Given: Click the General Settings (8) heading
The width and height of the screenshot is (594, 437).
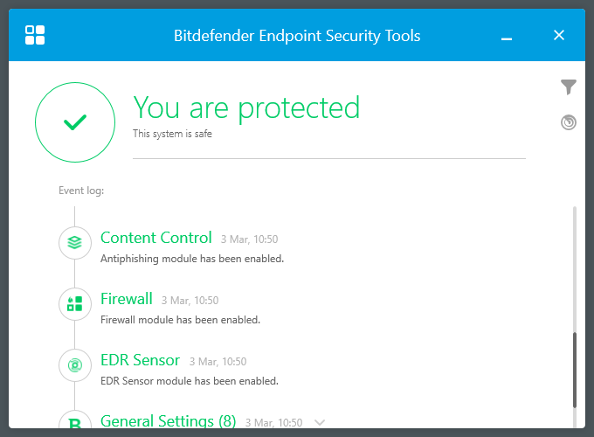Looking at the screenshot, I should (169, 421).
